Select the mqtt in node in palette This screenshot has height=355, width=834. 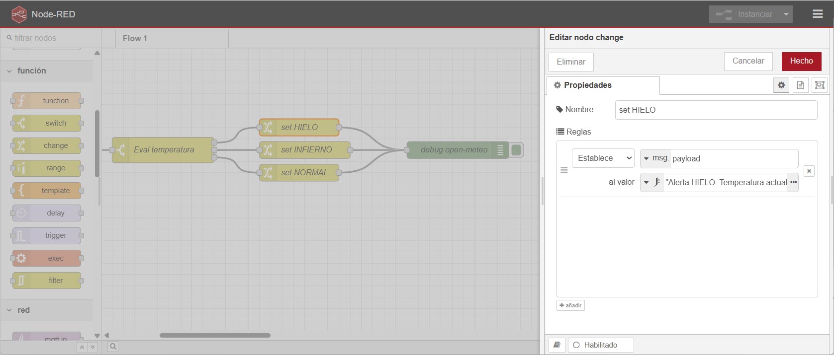point(47,336)
